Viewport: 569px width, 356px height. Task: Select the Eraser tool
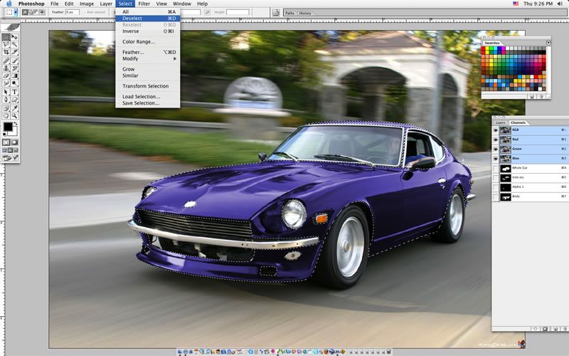6,75
